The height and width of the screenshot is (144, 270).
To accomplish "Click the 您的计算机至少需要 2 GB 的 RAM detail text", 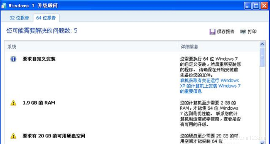I will coord(210,114).
